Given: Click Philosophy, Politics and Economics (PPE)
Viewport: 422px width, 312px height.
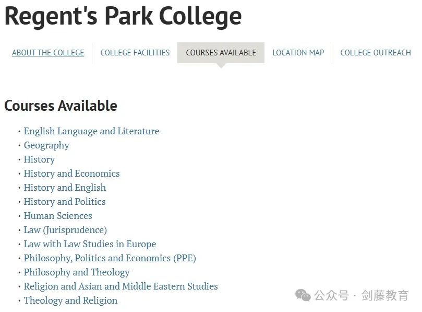Looking at the screenshot, I should [110, 258].
